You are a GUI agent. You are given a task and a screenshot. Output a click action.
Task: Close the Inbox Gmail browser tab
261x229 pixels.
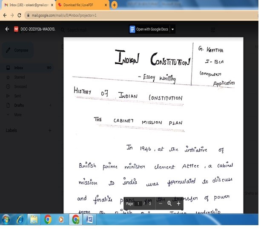pos(52,5)
